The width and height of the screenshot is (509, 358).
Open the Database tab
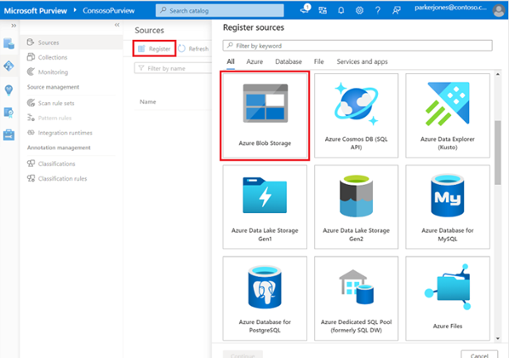pyautogui.click(x=289, y=61)
